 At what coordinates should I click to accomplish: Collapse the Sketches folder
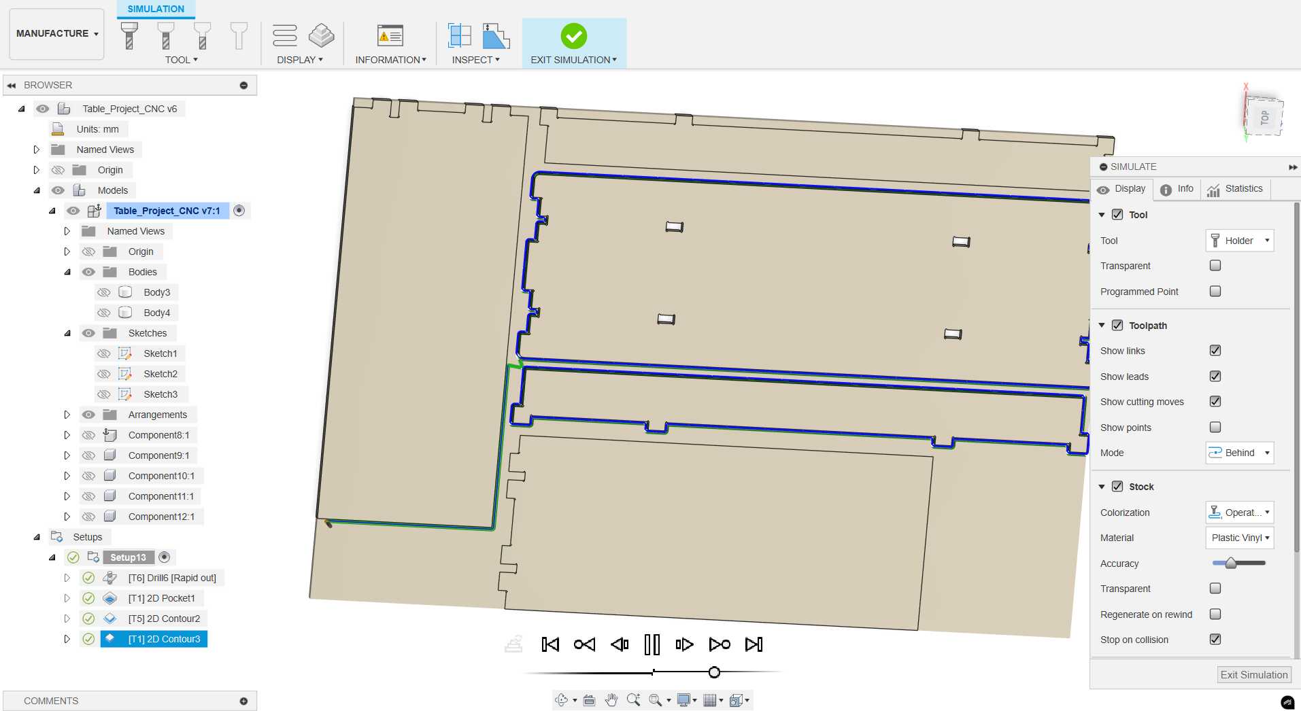click(67, 333)
